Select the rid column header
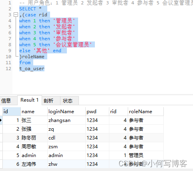 tap(119, 112)
